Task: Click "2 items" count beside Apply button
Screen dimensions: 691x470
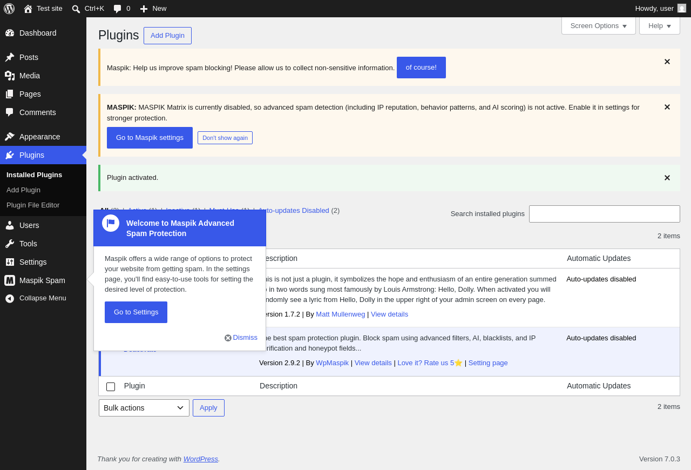Action: (669, 407)
